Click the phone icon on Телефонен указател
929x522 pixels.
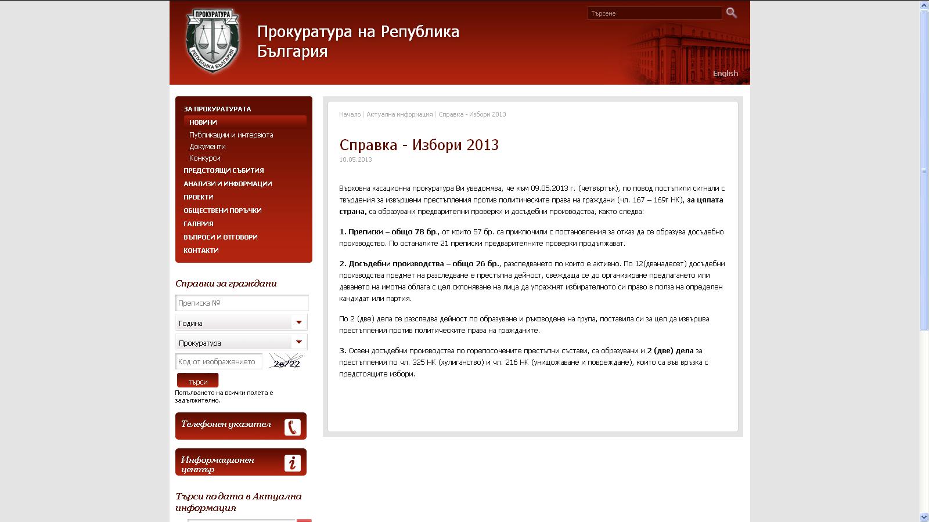(293, 427)
